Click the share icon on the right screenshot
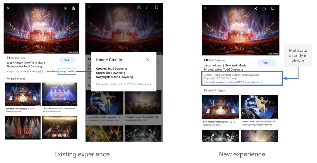The image size is (317, 163). click(264, 8)
